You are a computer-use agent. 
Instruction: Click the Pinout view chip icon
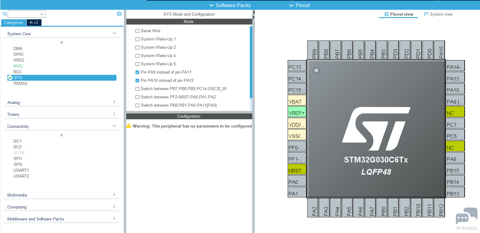[387, 14]
